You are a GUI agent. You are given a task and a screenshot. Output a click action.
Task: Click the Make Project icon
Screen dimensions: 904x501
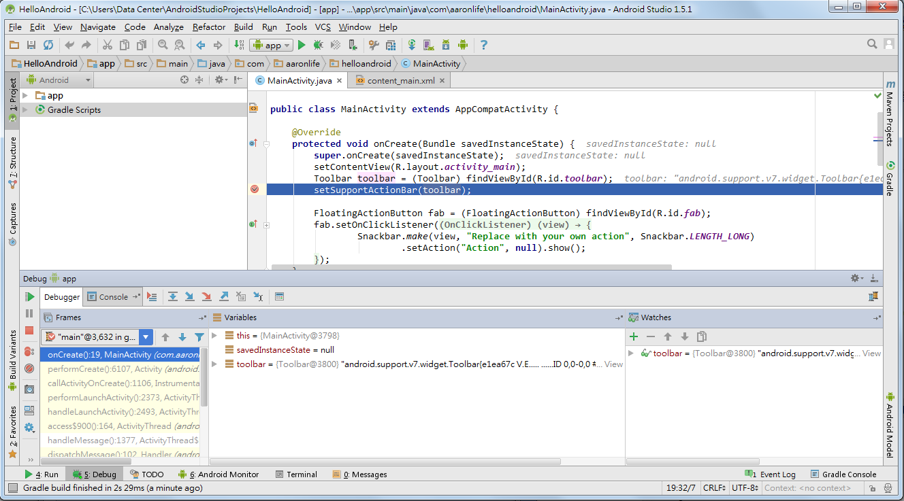pyautogui.click(x=238, y=45)
